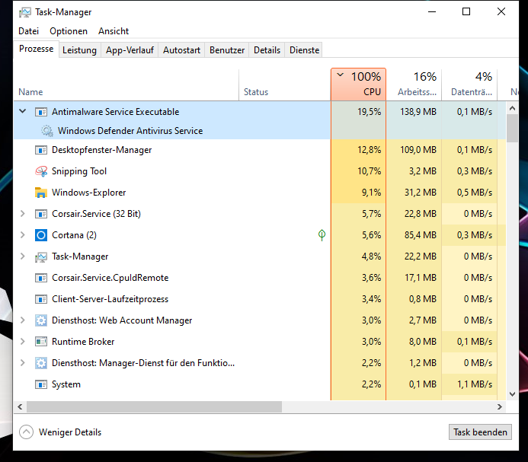Switch to the Leistung tab
Screen dimensions: 528x462
pyautogui.click(x=79, y=50)
